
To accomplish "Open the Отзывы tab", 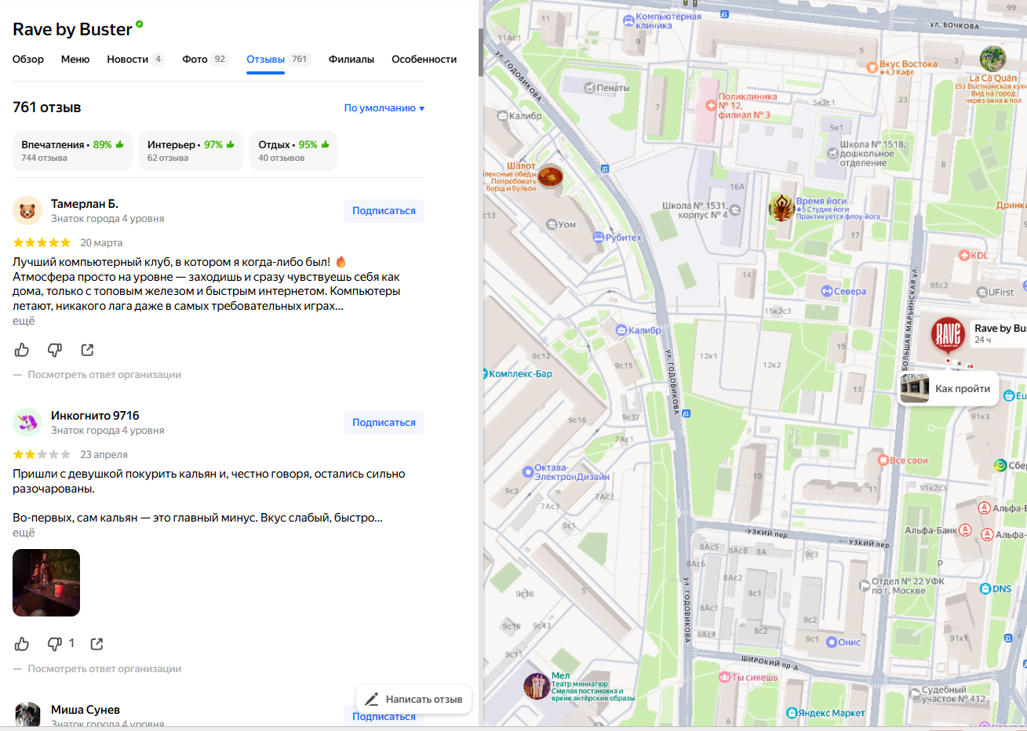I will [x=279, y=60].
